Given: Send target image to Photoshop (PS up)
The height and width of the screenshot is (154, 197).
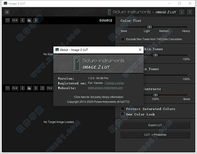Looking at the screenshot, I should pos(50,88).
